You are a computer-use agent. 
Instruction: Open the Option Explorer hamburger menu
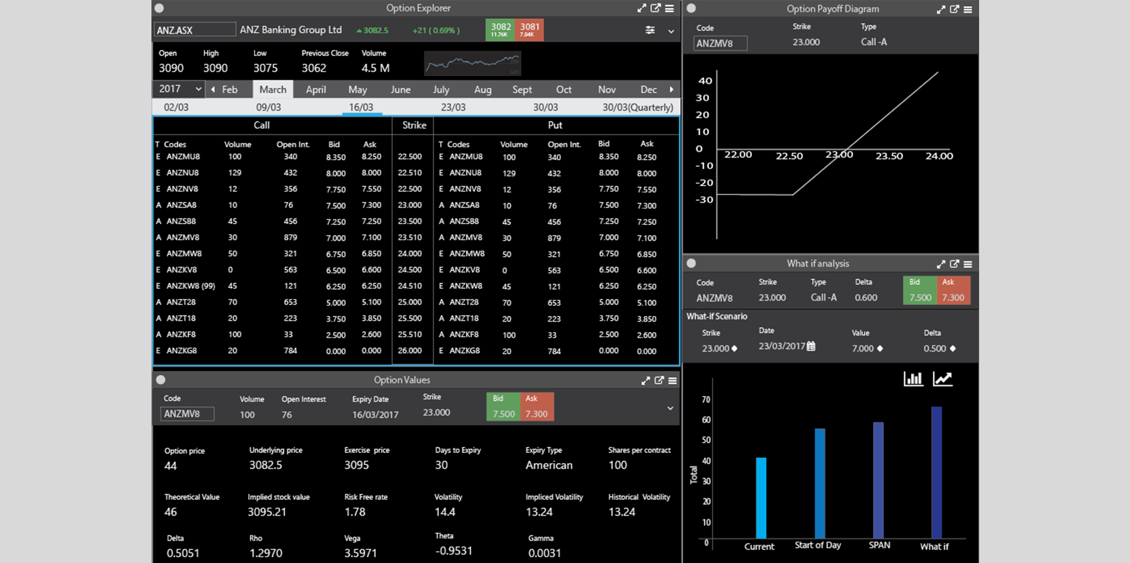click(x=670, y=8)
